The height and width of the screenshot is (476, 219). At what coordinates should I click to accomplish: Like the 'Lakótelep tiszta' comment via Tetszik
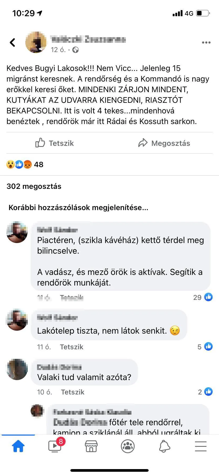tap(71, 347)
